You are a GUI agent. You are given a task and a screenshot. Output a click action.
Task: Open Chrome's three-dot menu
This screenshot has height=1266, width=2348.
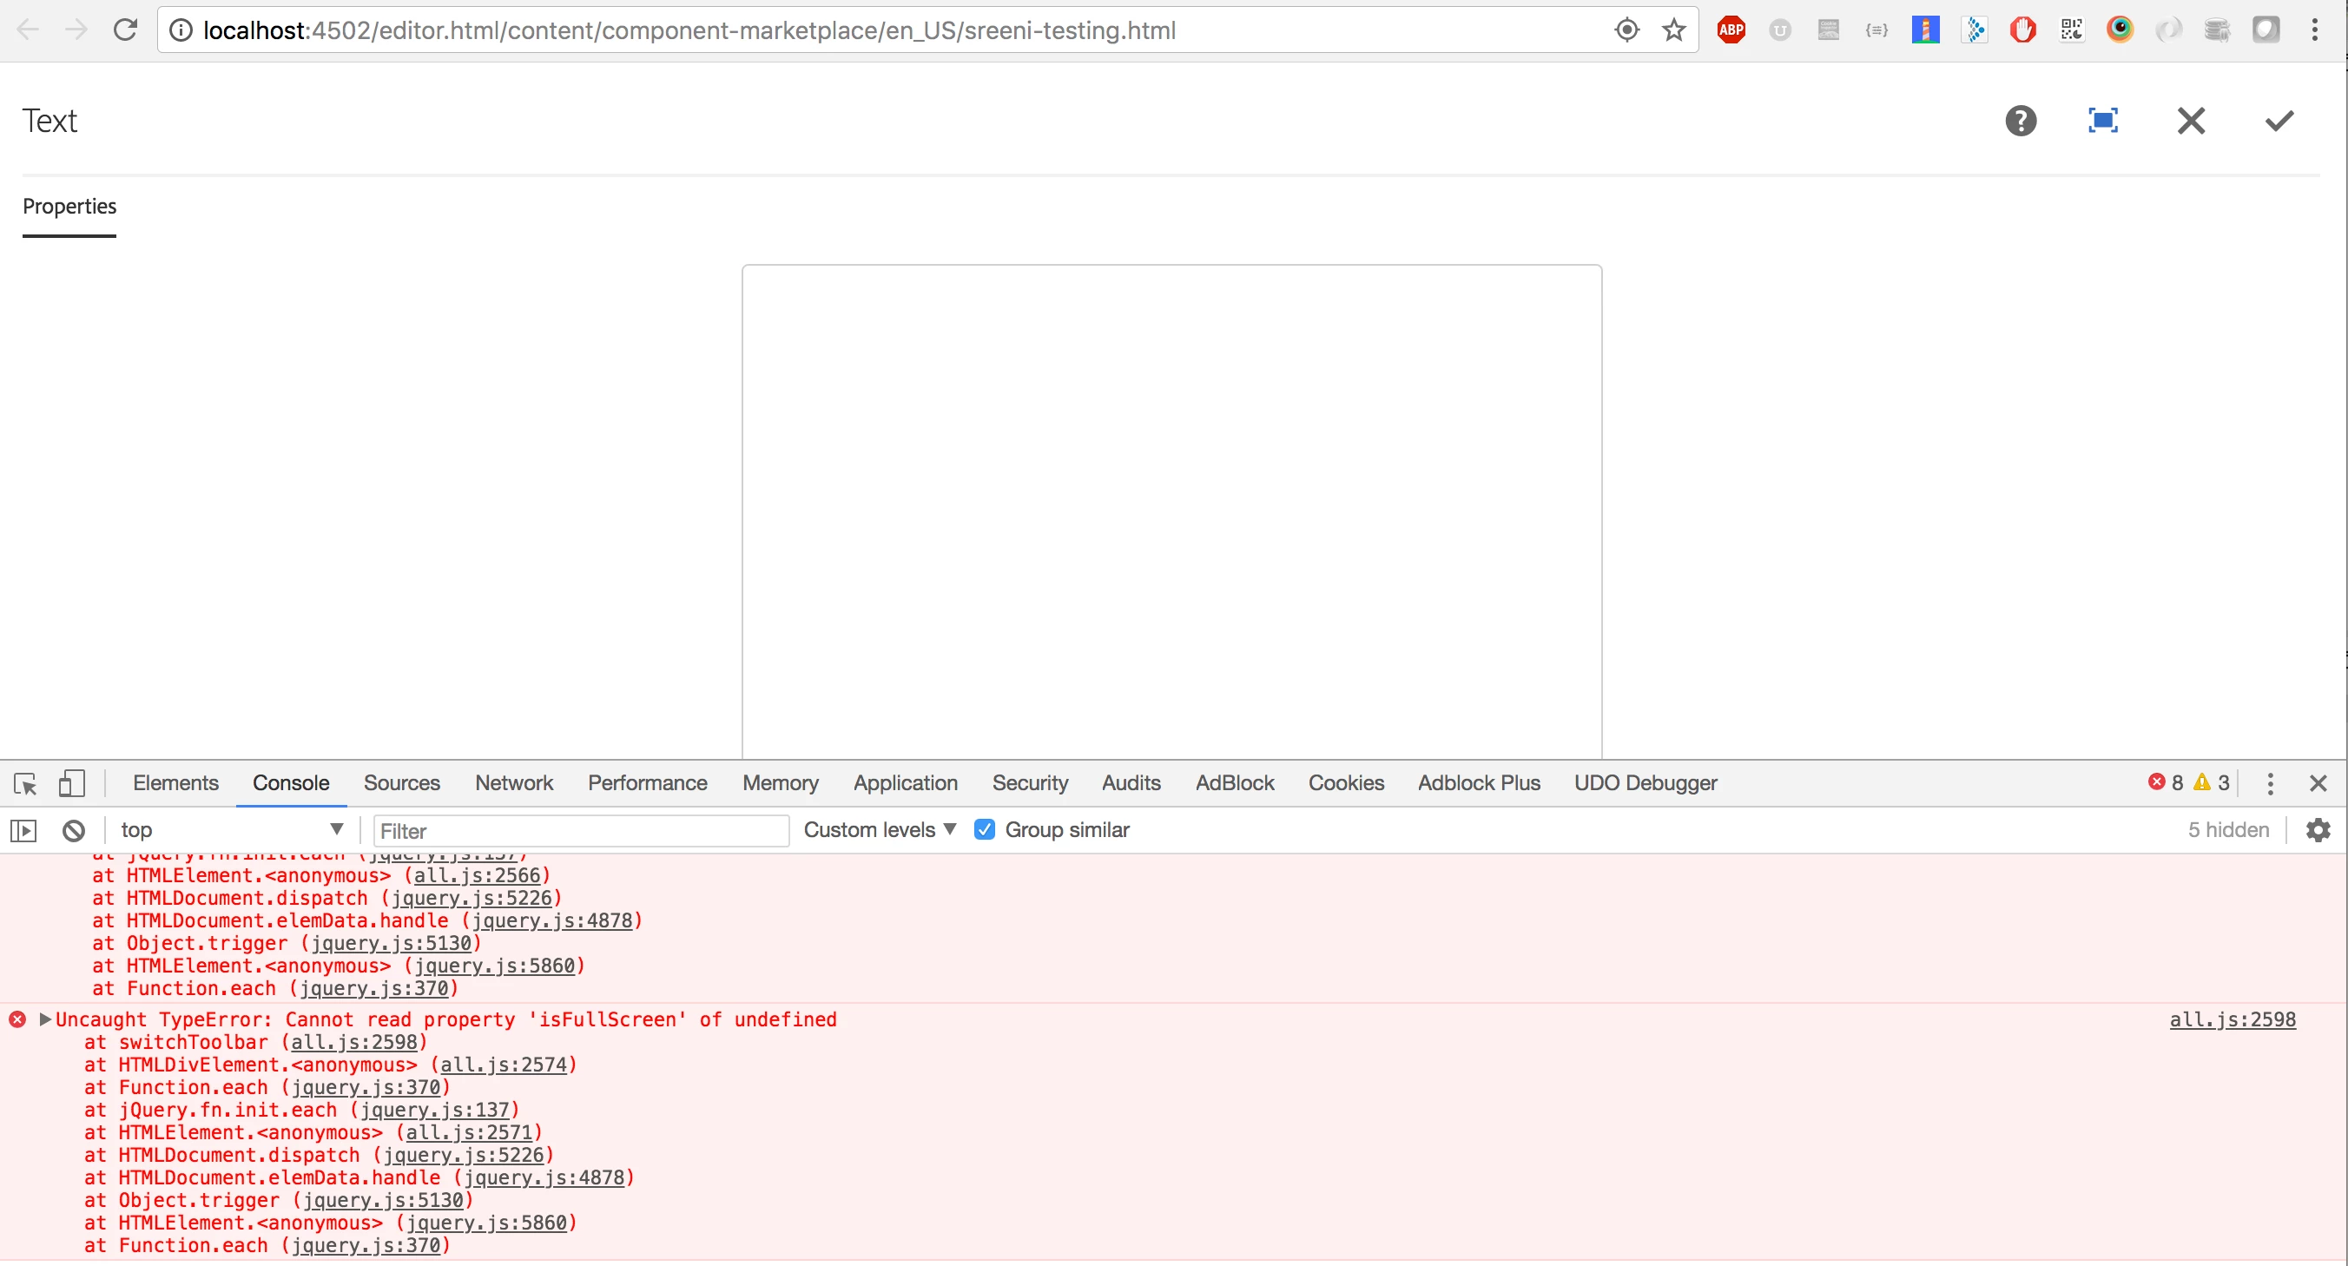tap(2314, 30)
